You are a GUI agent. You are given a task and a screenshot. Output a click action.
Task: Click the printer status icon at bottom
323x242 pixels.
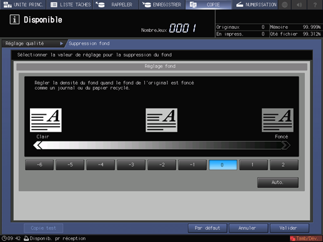26,238
